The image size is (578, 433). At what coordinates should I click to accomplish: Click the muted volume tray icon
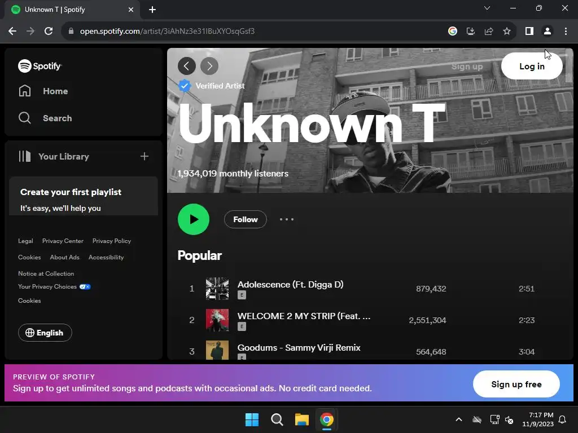click(510, 419)
